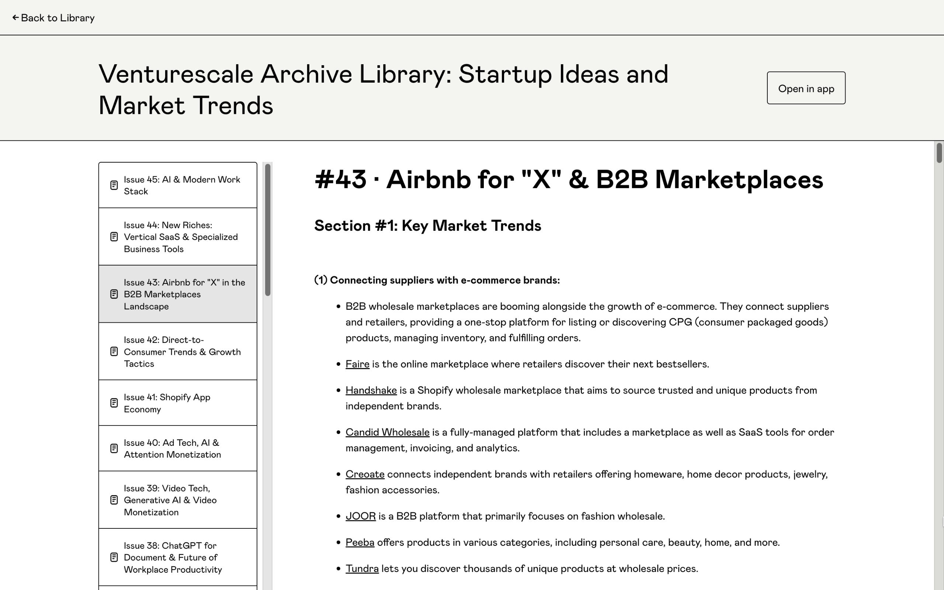
Task: Click document icon beside Issue 38
Action: pos(114,558)
